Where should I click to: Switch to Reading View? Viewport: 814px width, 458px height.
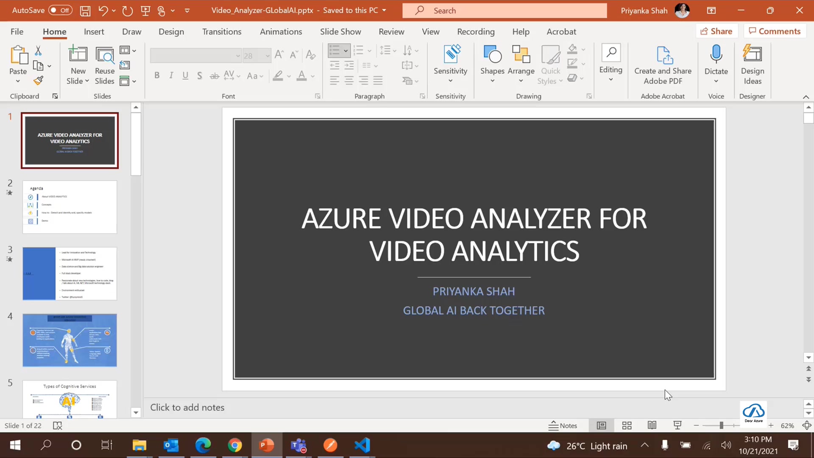point(652,425)
